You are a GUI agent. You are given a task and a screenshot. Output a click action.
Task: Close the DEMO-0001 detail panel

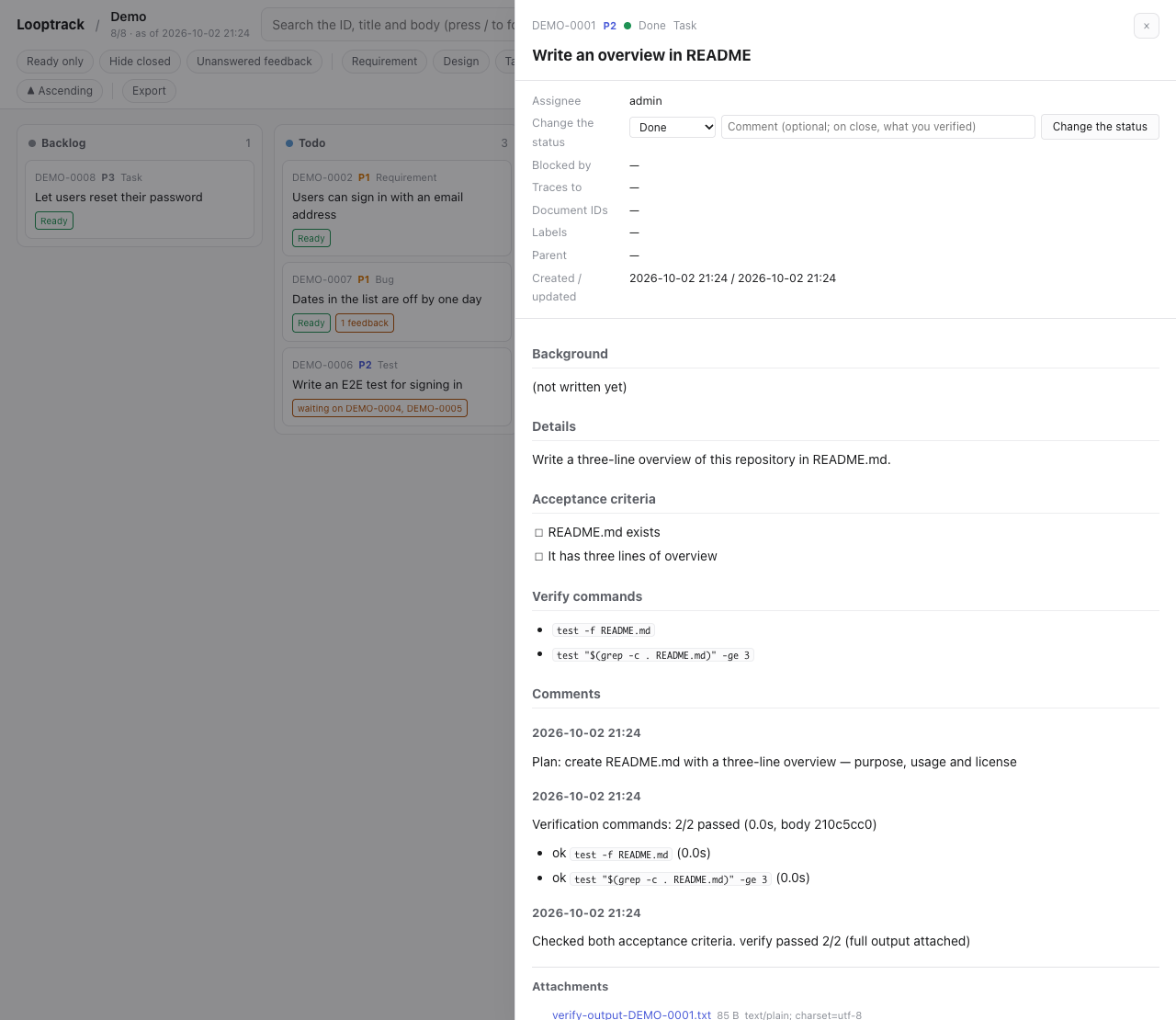(1146, 26)
